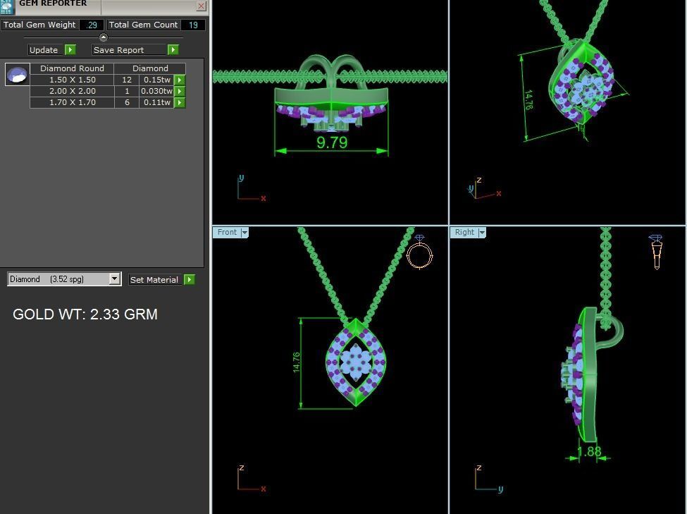
Task: Select the Front viewport label
Action: coord(227,232)
